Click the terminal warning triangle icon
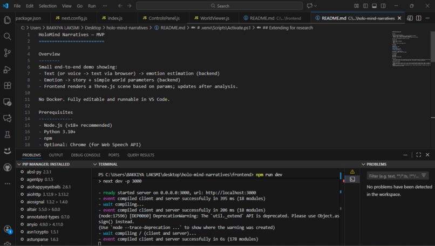Viewport: 435px width, 246px height. pyautogui.click(x=352, y=172)
